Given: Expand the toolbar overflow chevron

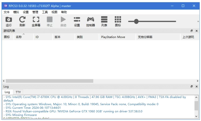Looking at the screenshot, I should 198,21.
